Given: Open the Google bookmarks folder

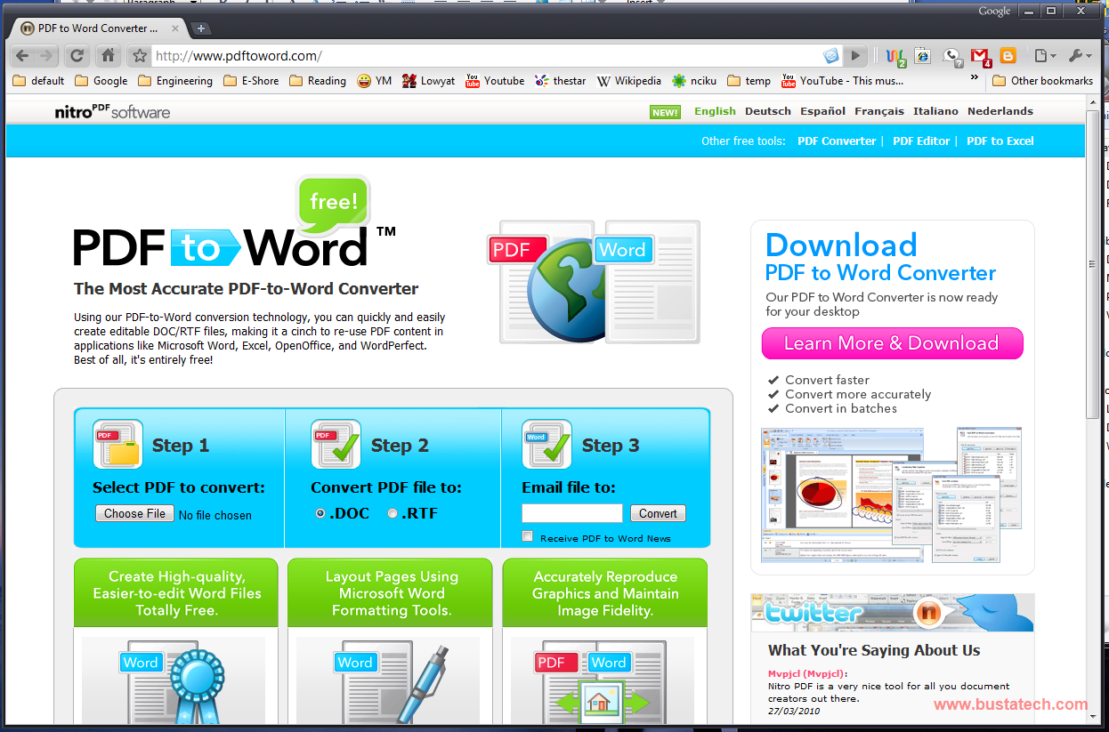Looking at the screenshot, I should 101,81.
